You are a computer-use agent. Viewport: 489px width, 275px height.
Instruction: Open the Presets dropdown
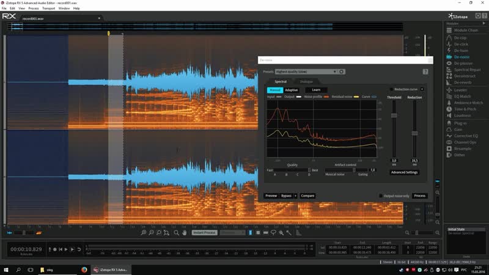click(x=306, y=71)
